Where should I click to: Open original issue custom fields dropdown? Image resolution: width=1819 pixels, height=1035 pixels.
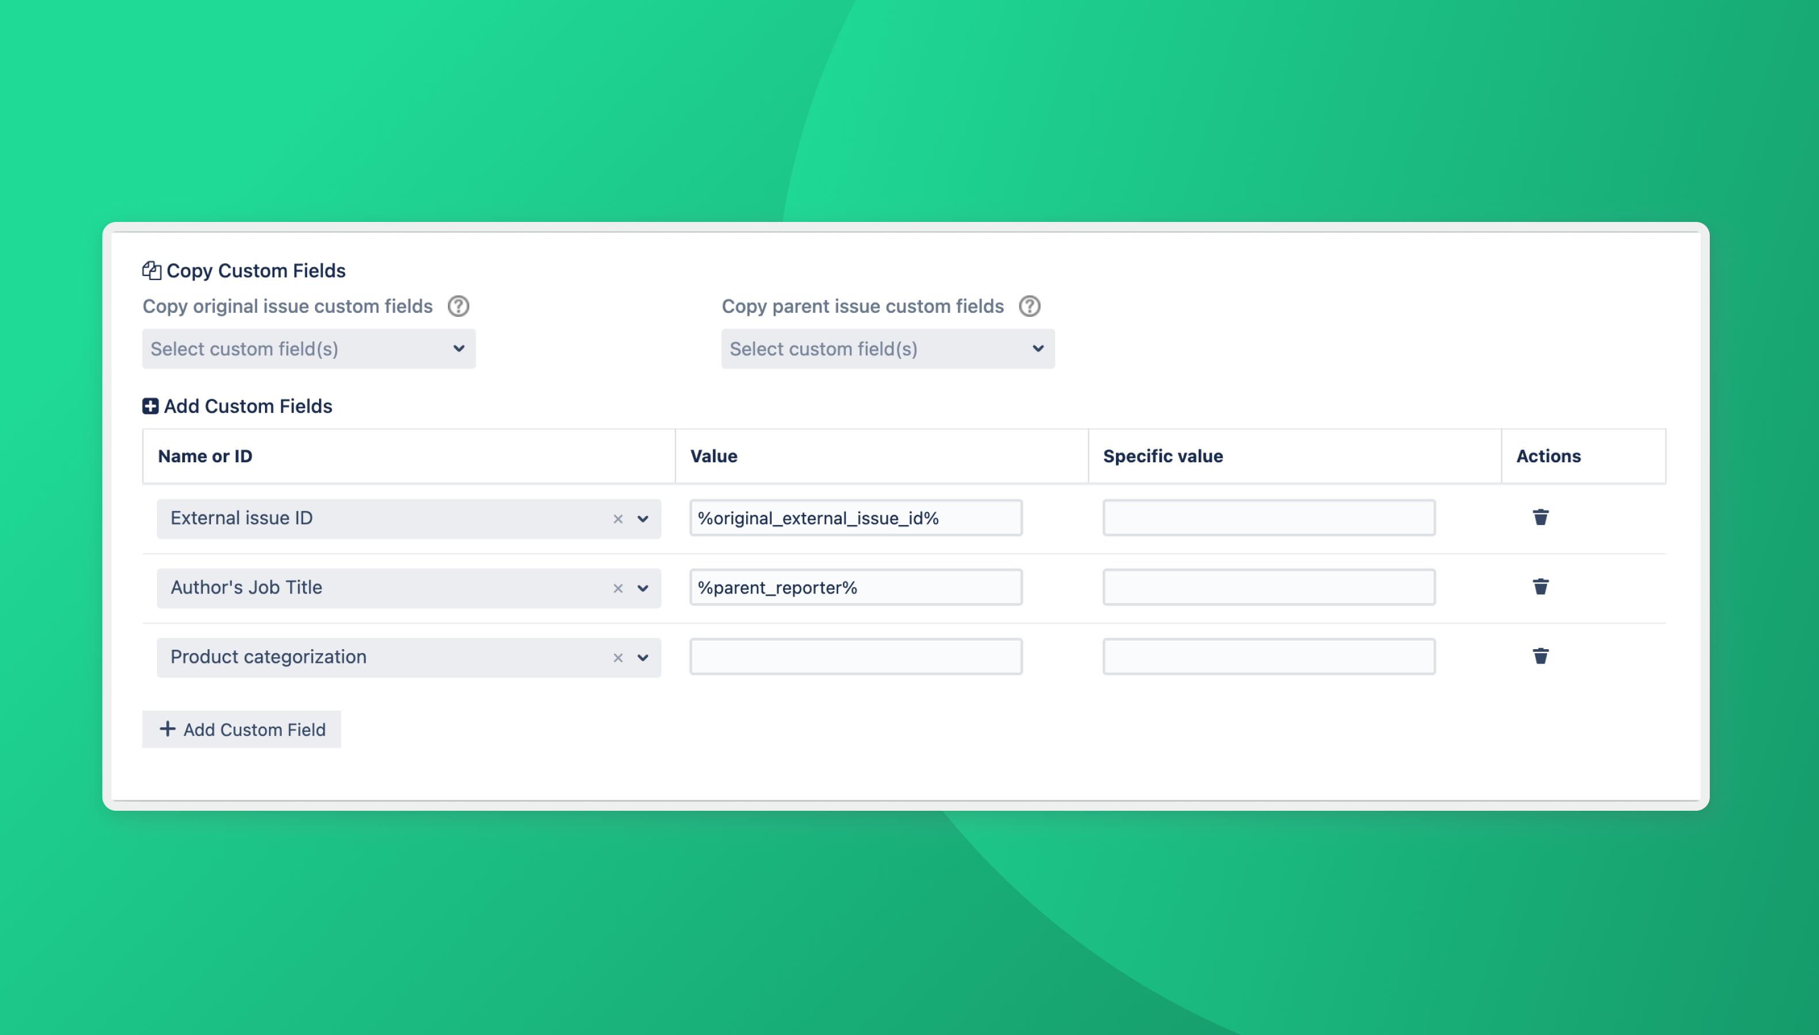pos(308,349)
